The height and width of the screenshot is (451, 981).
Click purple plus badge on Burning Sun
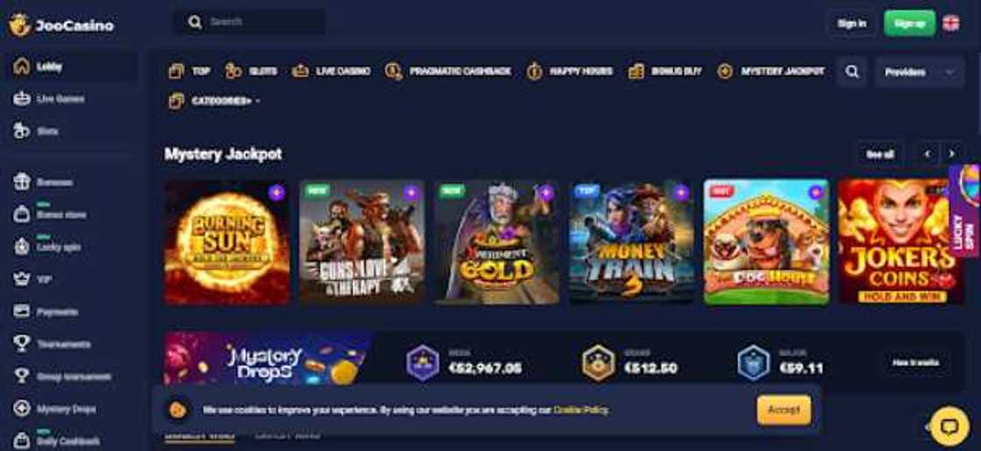pos(277,193)
